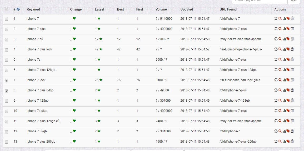Viewport: 304px width, 151px height.
Task: Open URL /dtdd/iphone-7-128gb
Action: [235, 101]
